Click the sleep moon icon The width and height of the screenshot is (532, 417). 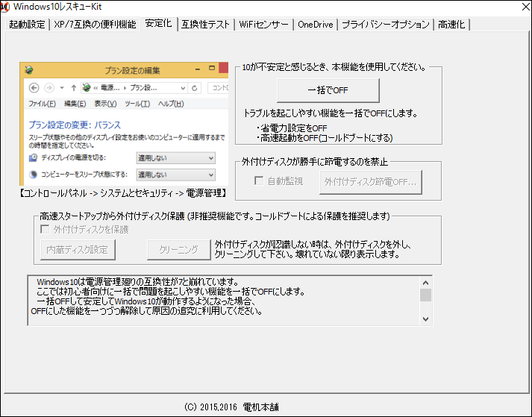[x=33, y=175]
